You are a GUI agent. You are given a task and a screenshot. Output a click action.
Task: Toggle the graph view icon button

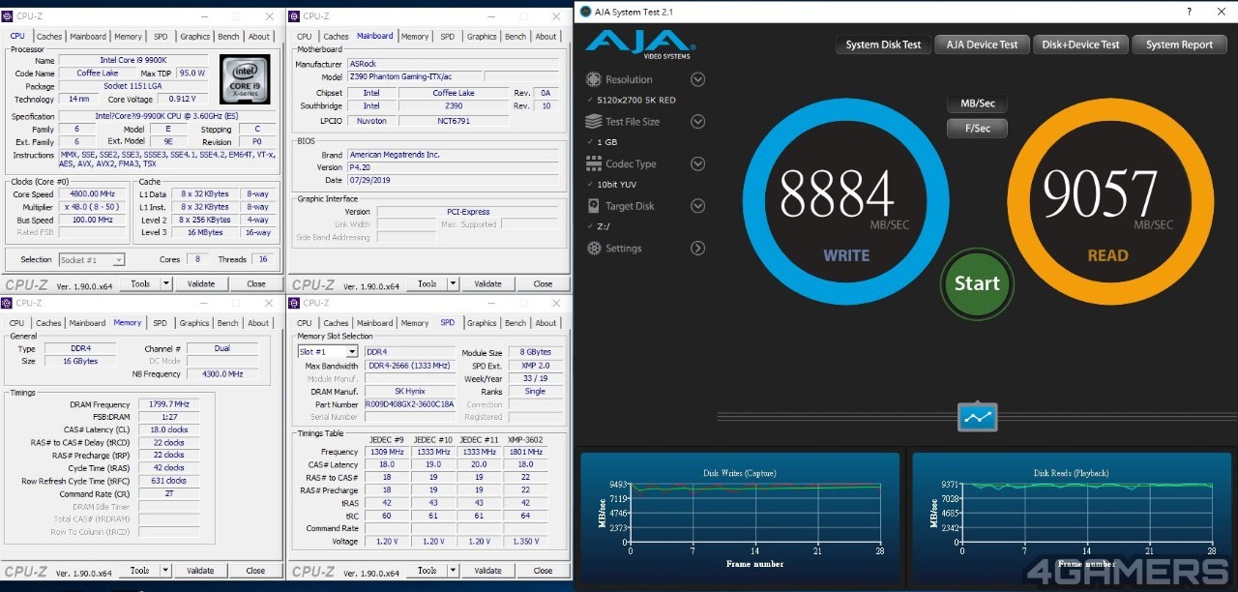(977, 417)
